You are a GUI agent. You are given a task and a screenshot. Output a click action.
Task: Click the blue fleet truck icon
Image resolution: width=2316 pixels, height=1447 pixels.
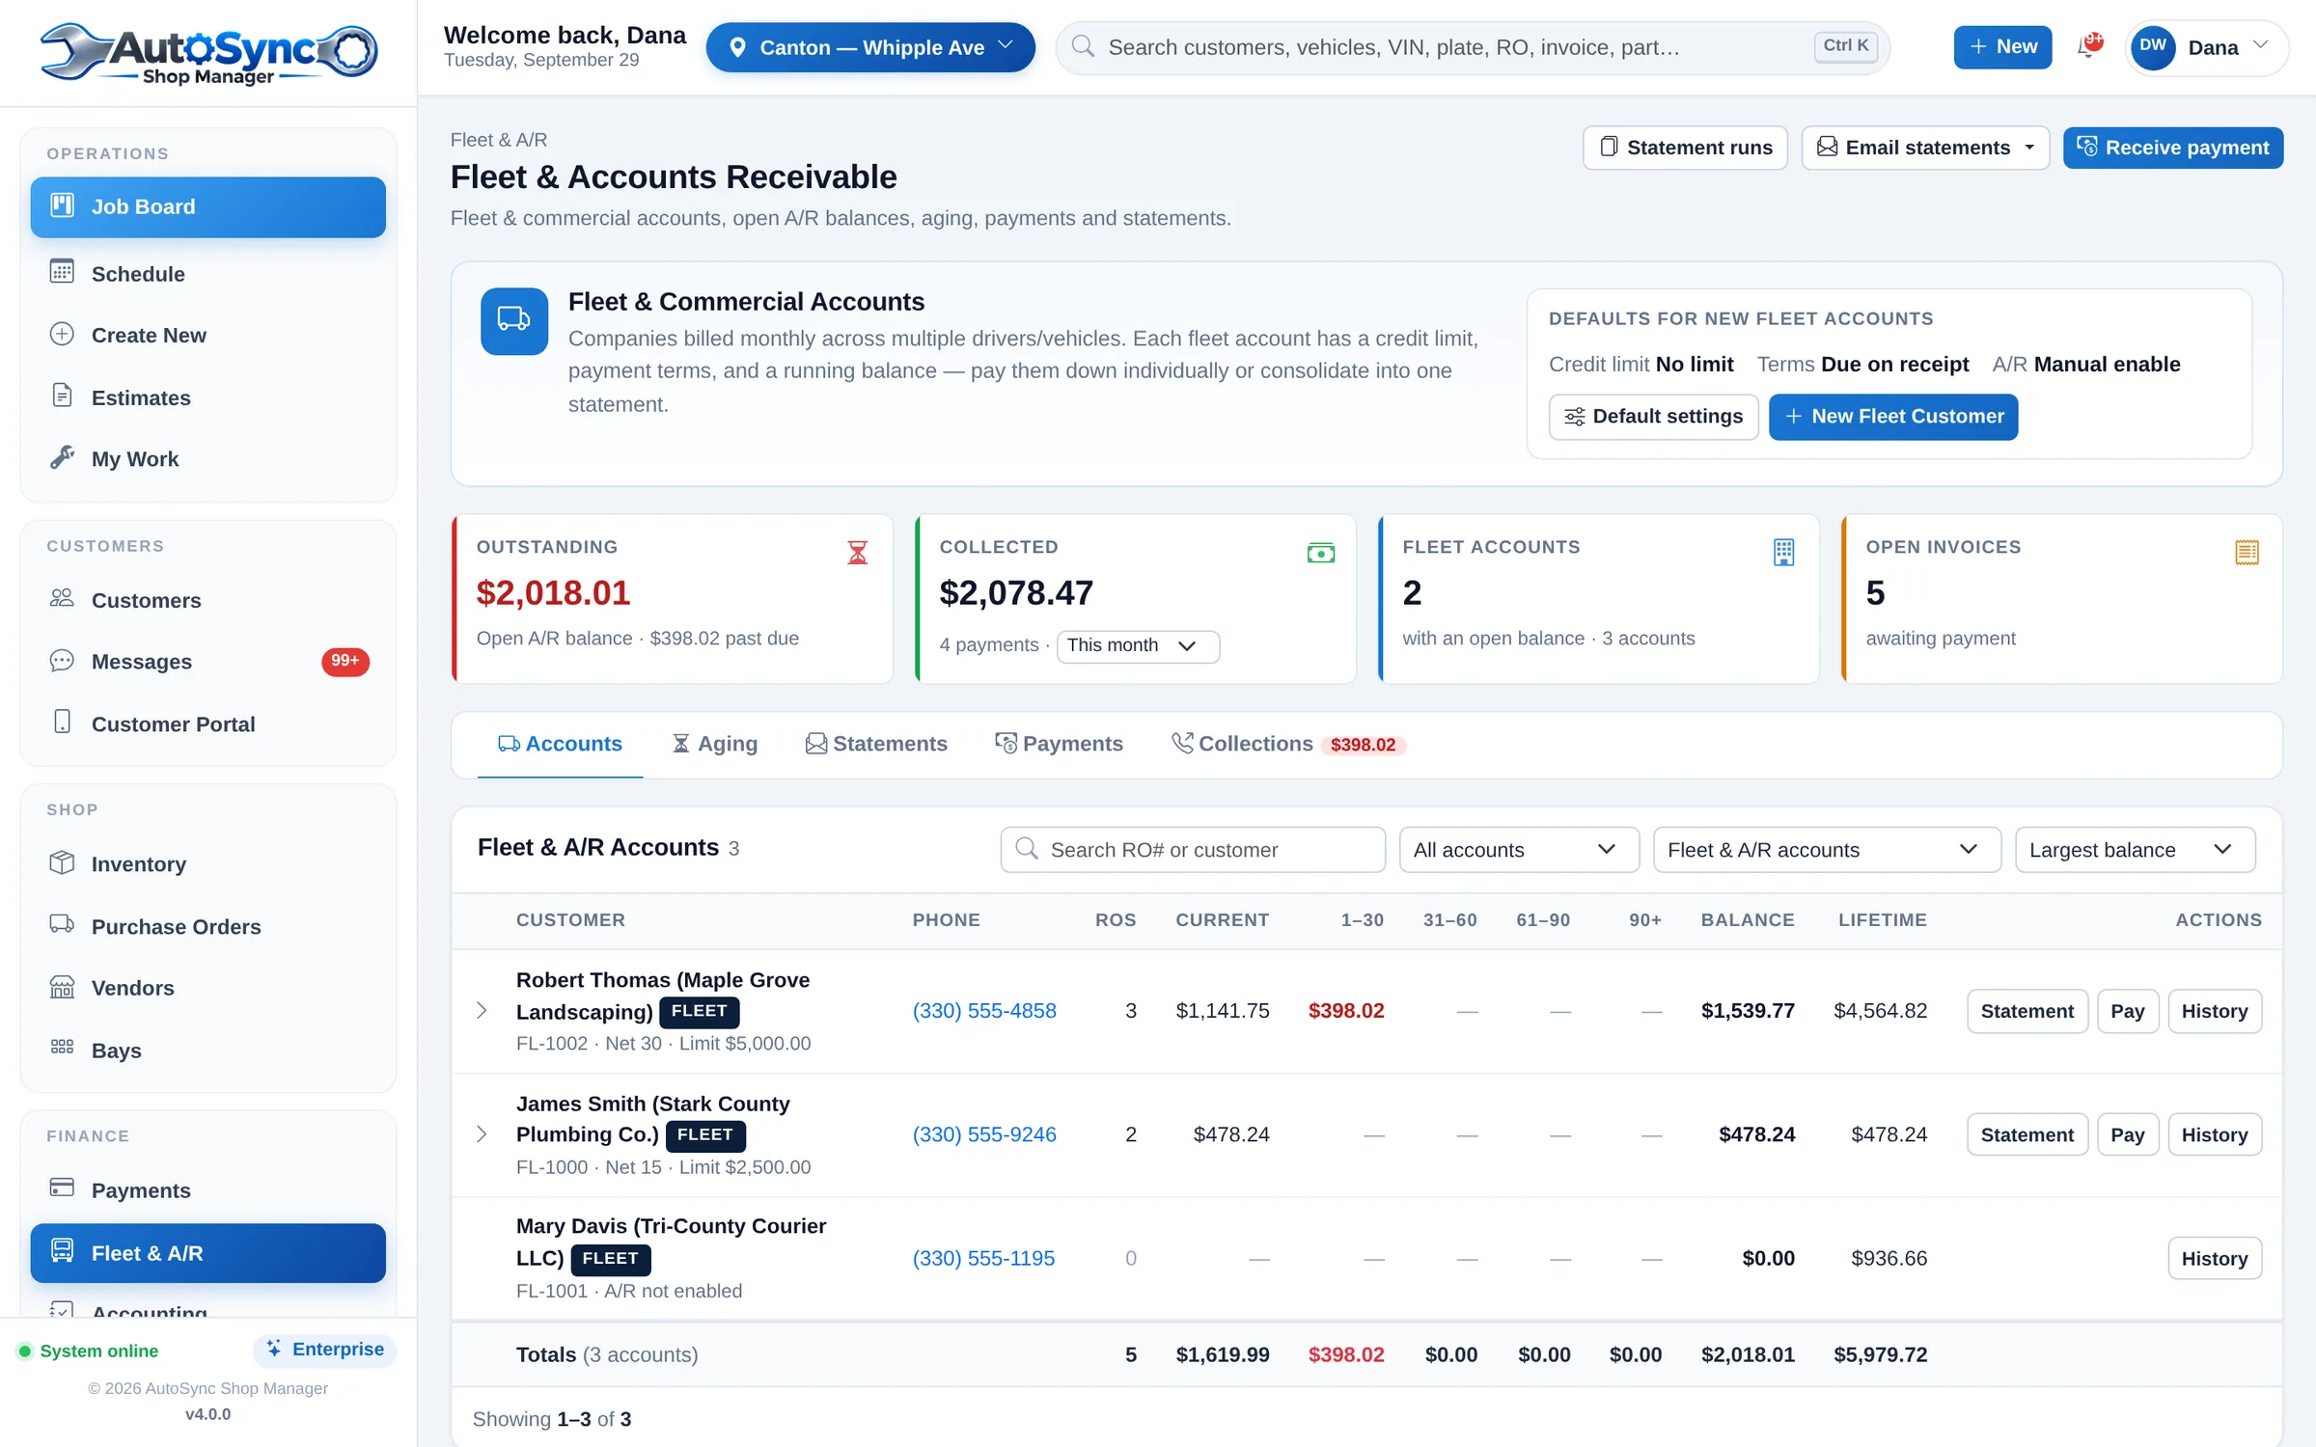[x=514, y=321]
